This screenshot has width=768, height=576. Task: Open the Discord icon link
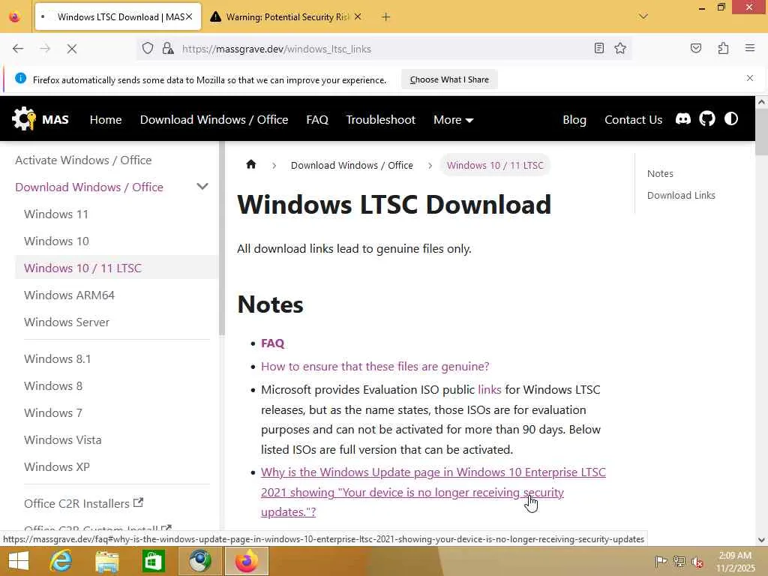click(683, 119)
